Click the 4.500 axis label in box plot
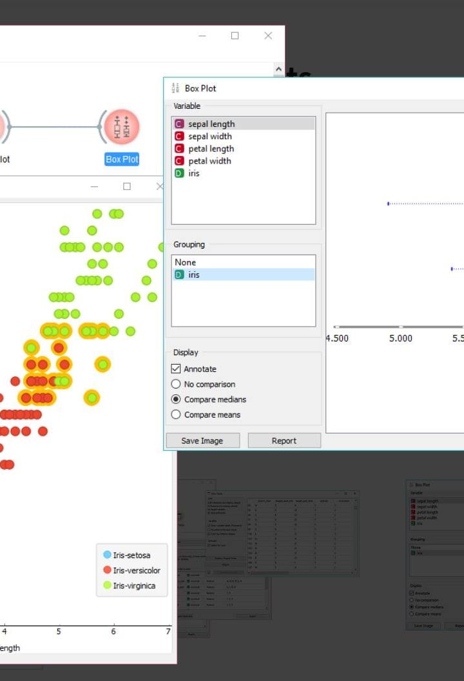 [x=337, y=338]
